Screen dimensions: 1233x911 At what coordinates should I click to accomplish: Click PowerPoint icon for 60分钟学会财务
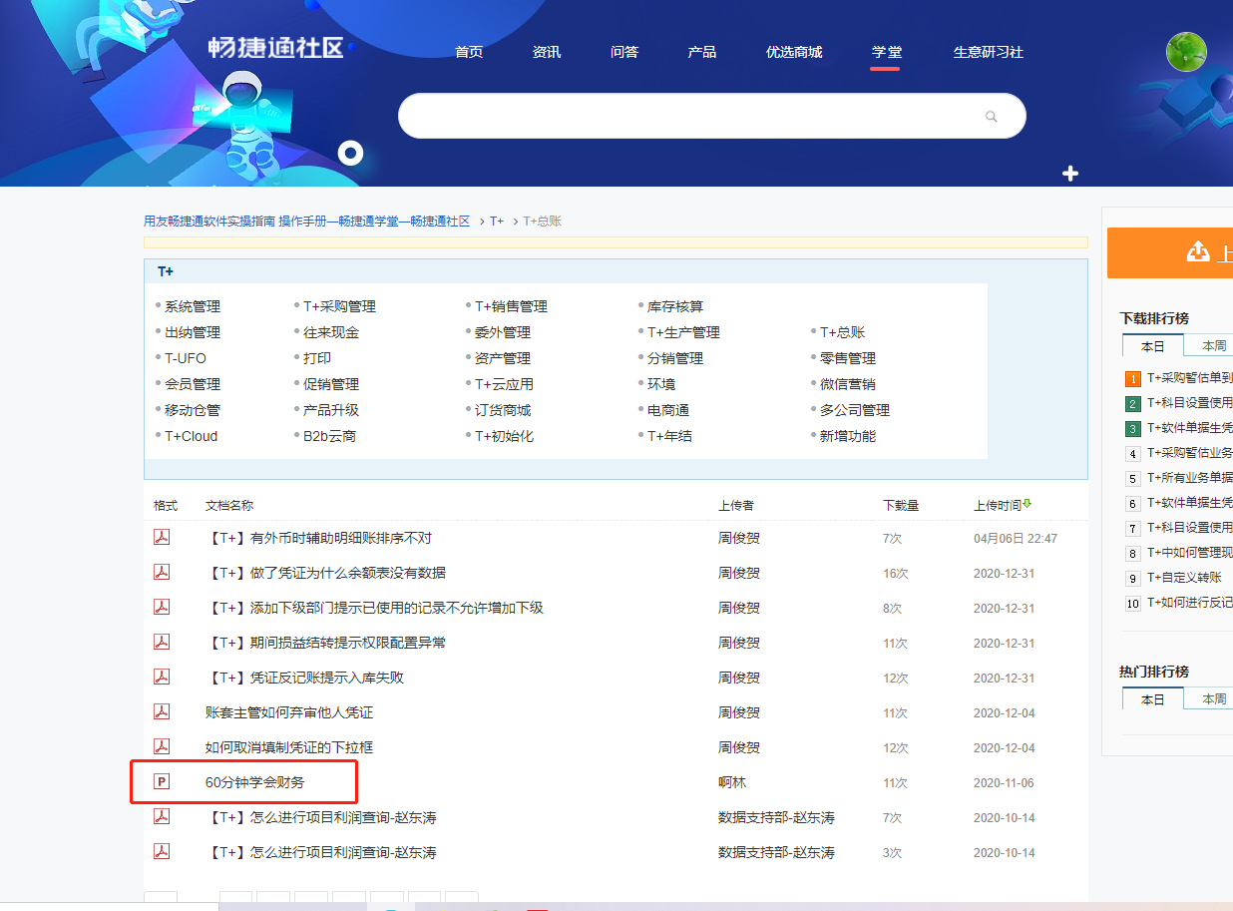(x=161, y=782)
